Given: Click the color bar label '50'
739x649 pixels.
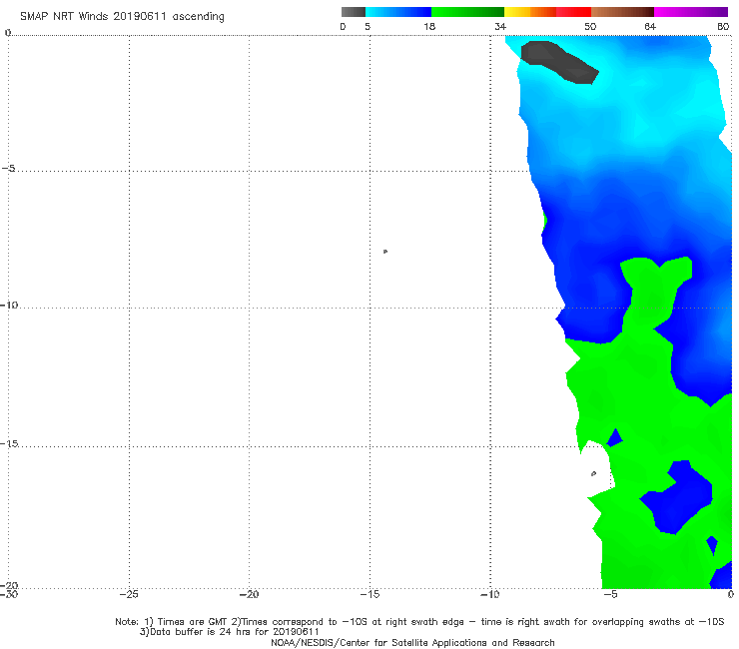Looking at the screenshot, I should pyautogui.click(x=590, y=26).
